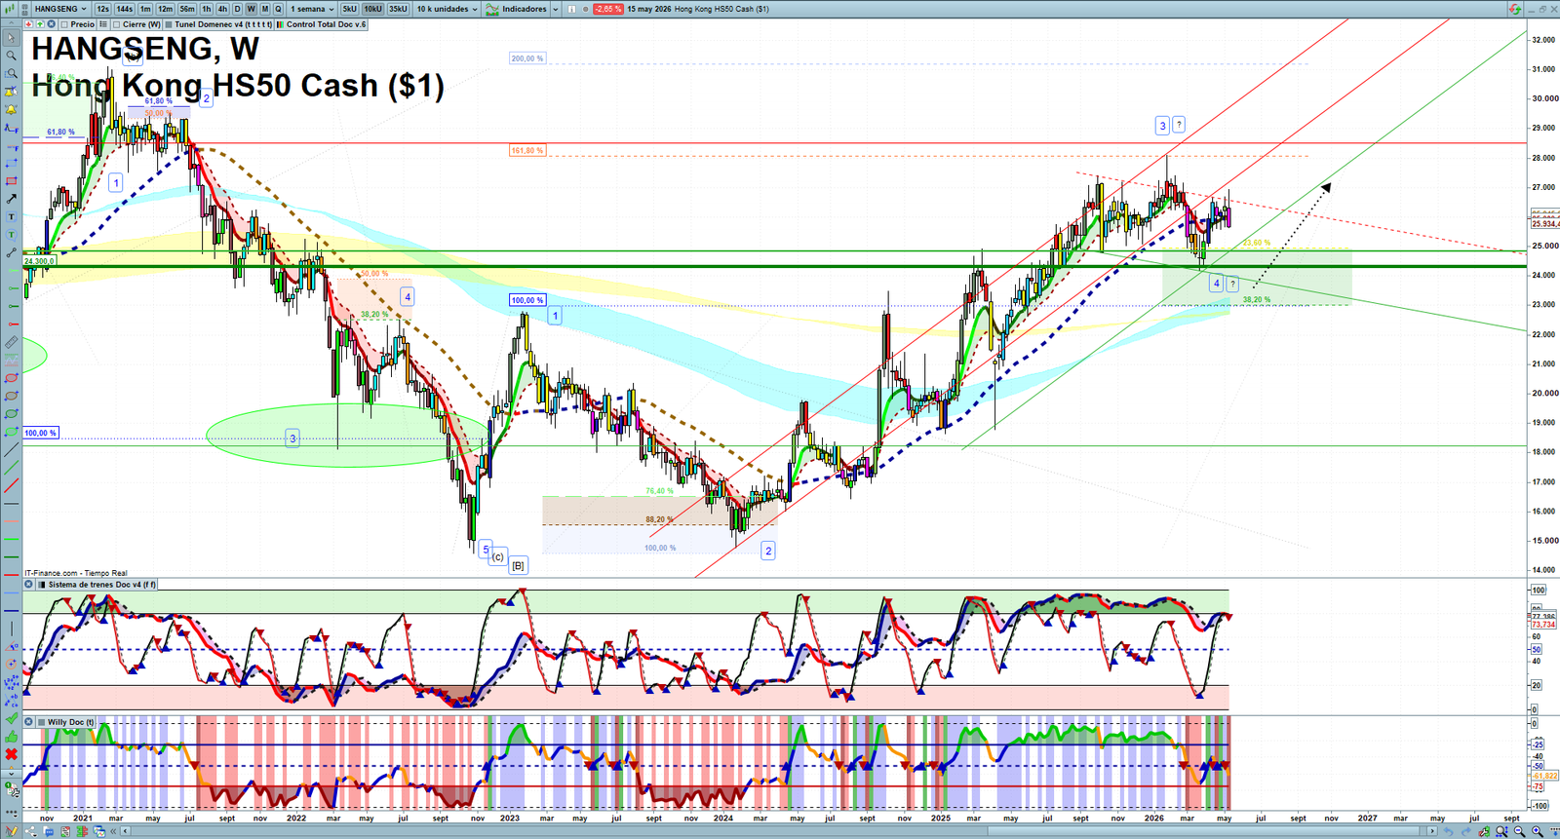Select the cursor pointer tool
This screenshot has width=1560, height=839.
point(11,38)
